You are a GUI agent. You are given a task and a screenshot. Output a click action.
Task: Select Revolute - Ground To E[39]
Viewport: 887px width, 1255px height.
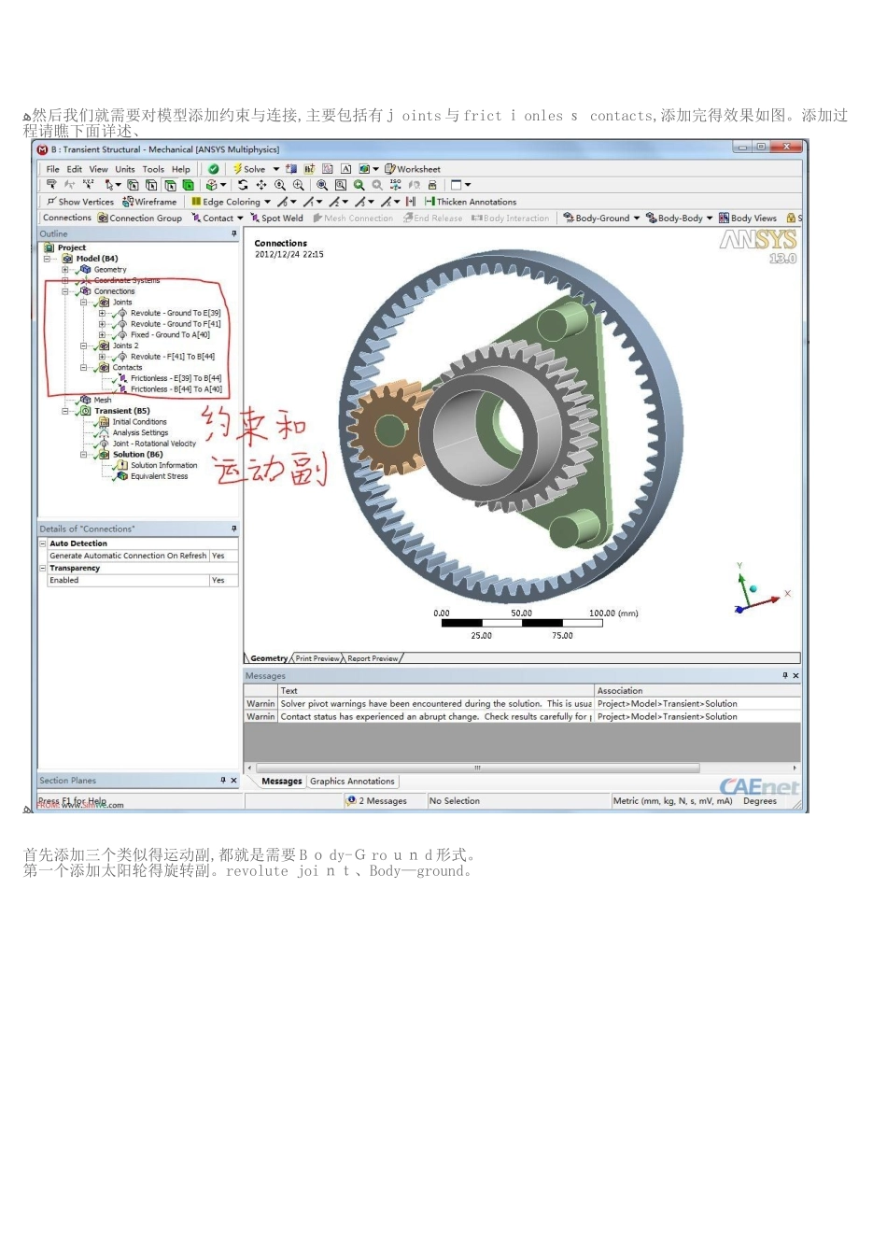(x=176, y=313)
